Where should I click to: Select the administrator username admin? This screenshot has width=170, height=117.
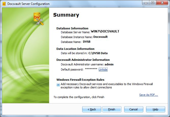(x=109, y=64)
